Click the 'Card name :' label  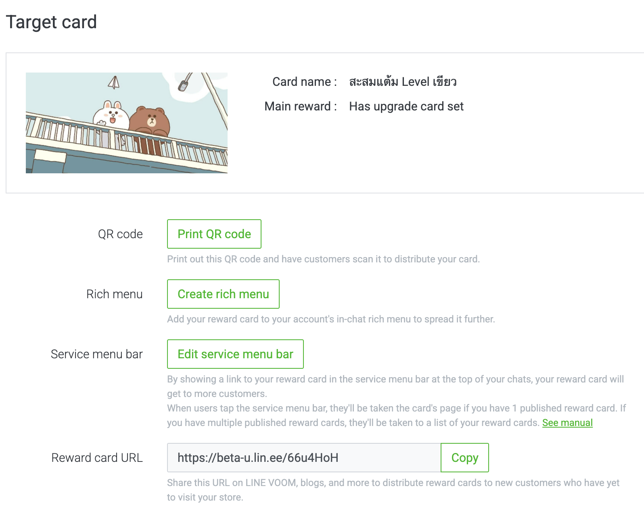click(x=304, y=82)
